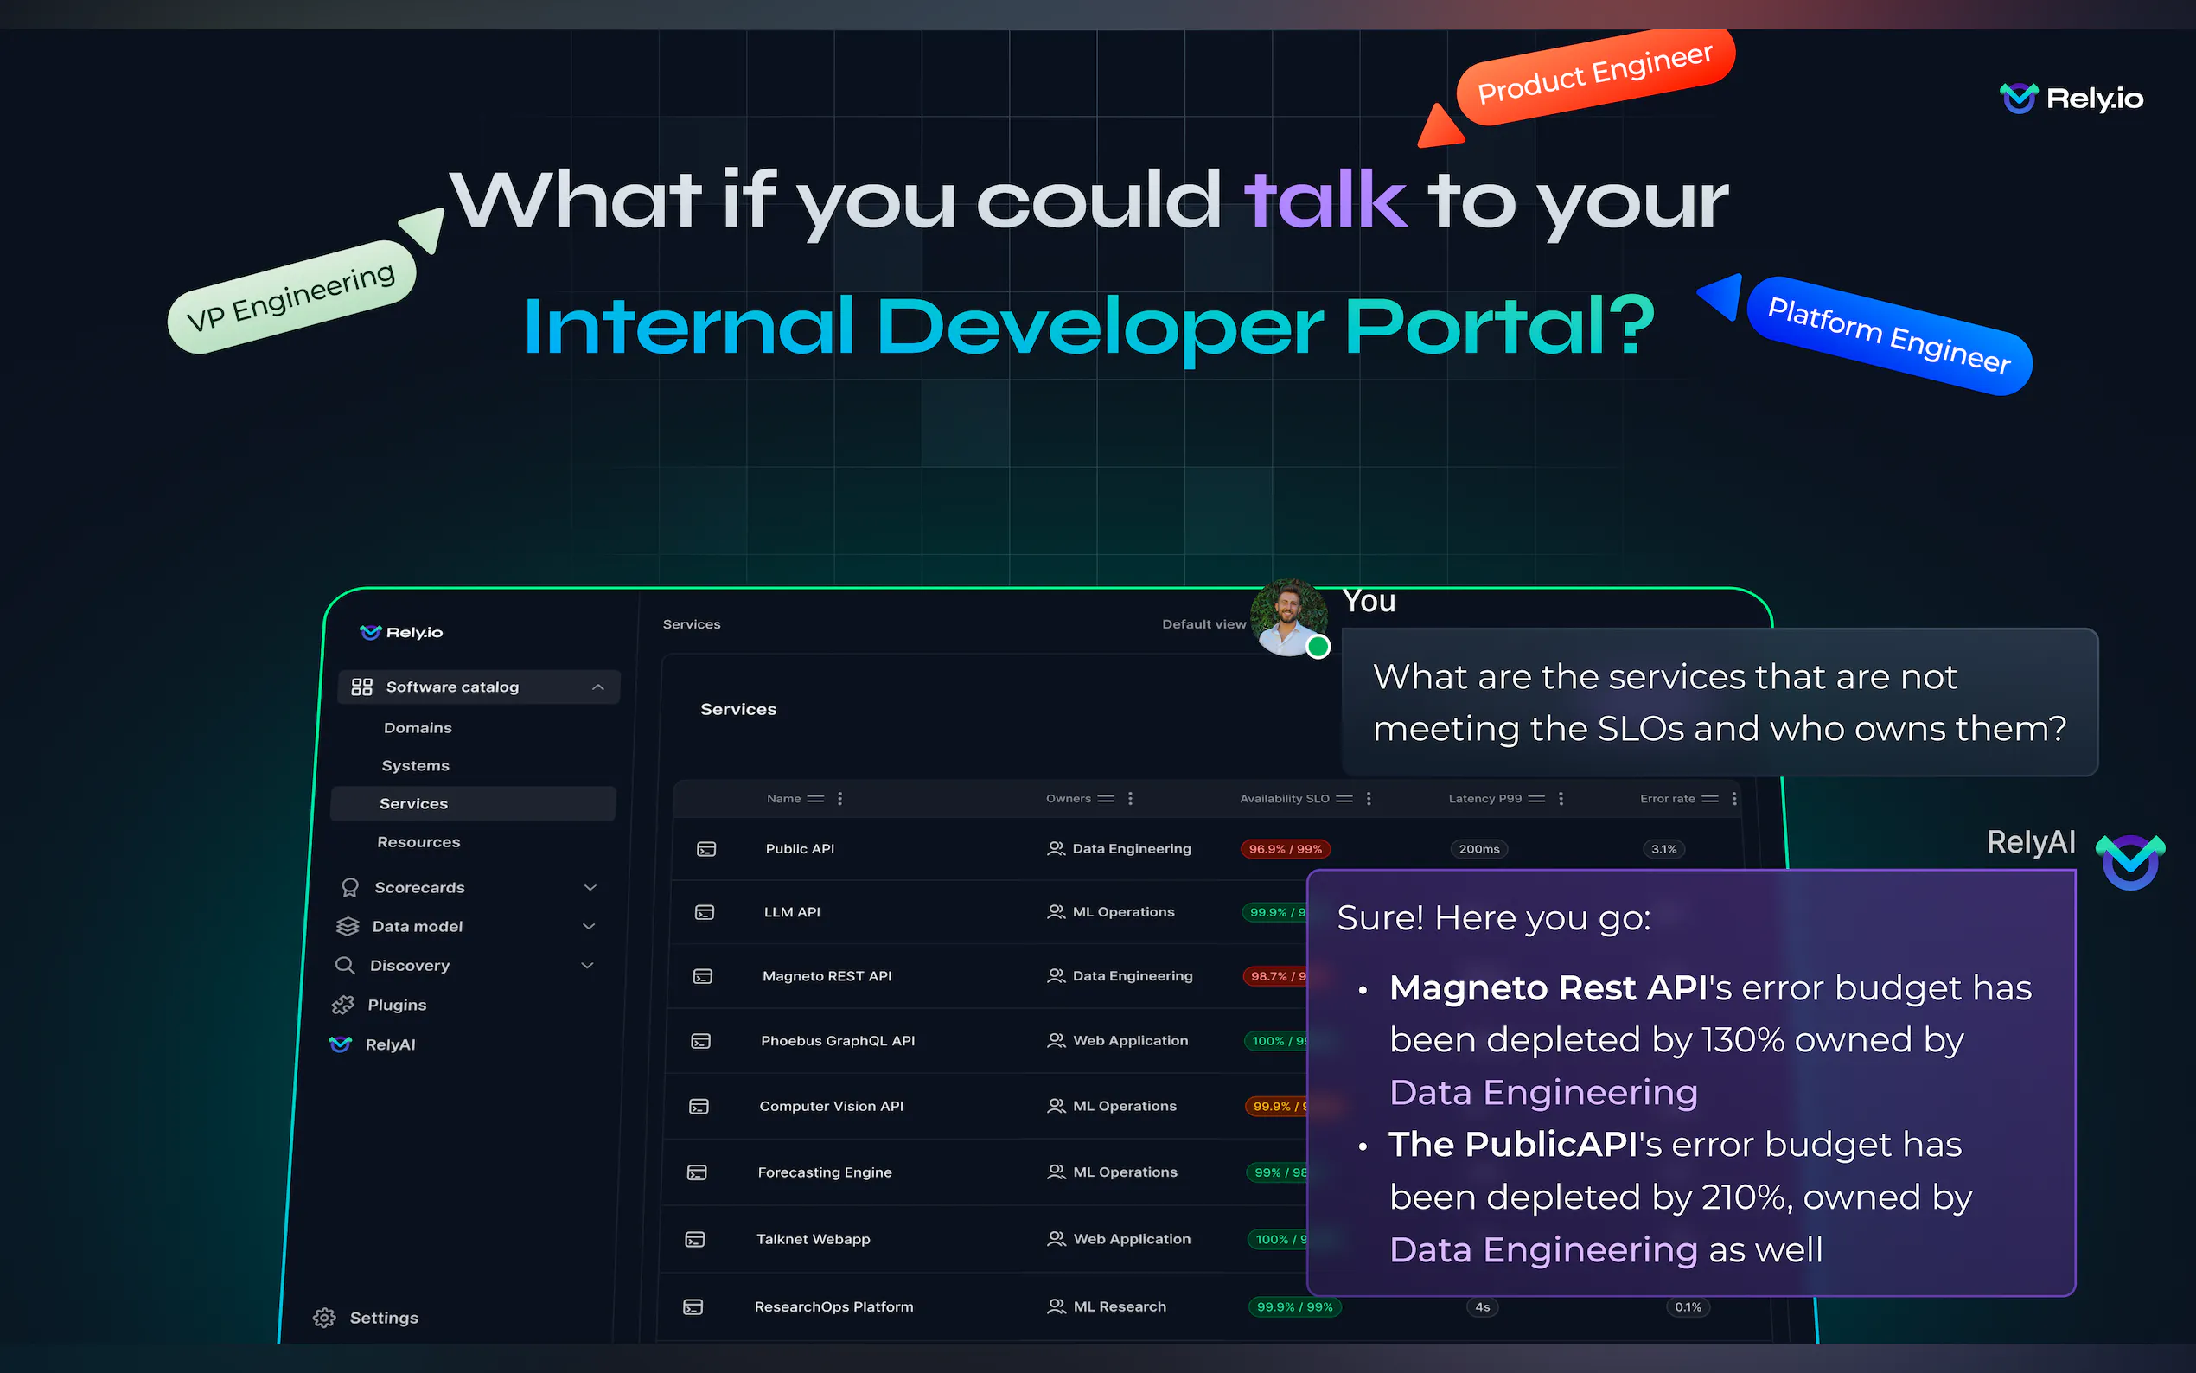Open Scorecards via its badge icon
Screen dimensions: 2196x1373
click(349, 887)
